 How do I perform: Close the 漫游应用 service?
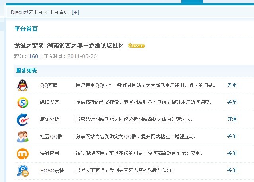click(232, 153)
